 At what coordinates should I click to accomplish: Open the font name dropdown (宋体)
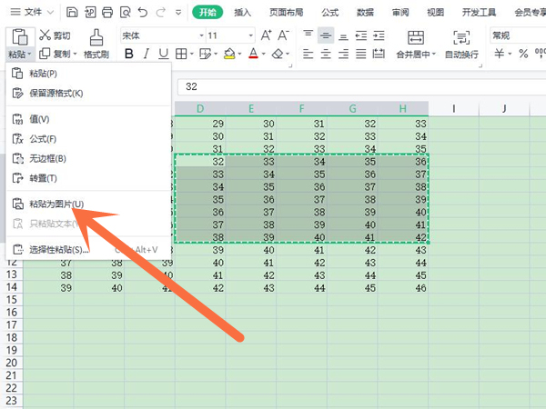click(157, 35)
